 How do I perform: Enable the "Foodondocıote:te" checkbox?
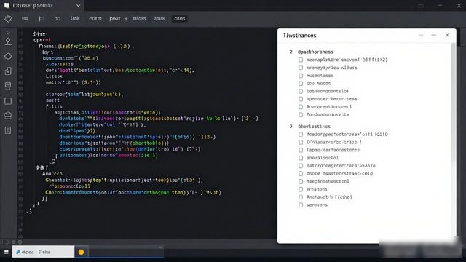301,115
